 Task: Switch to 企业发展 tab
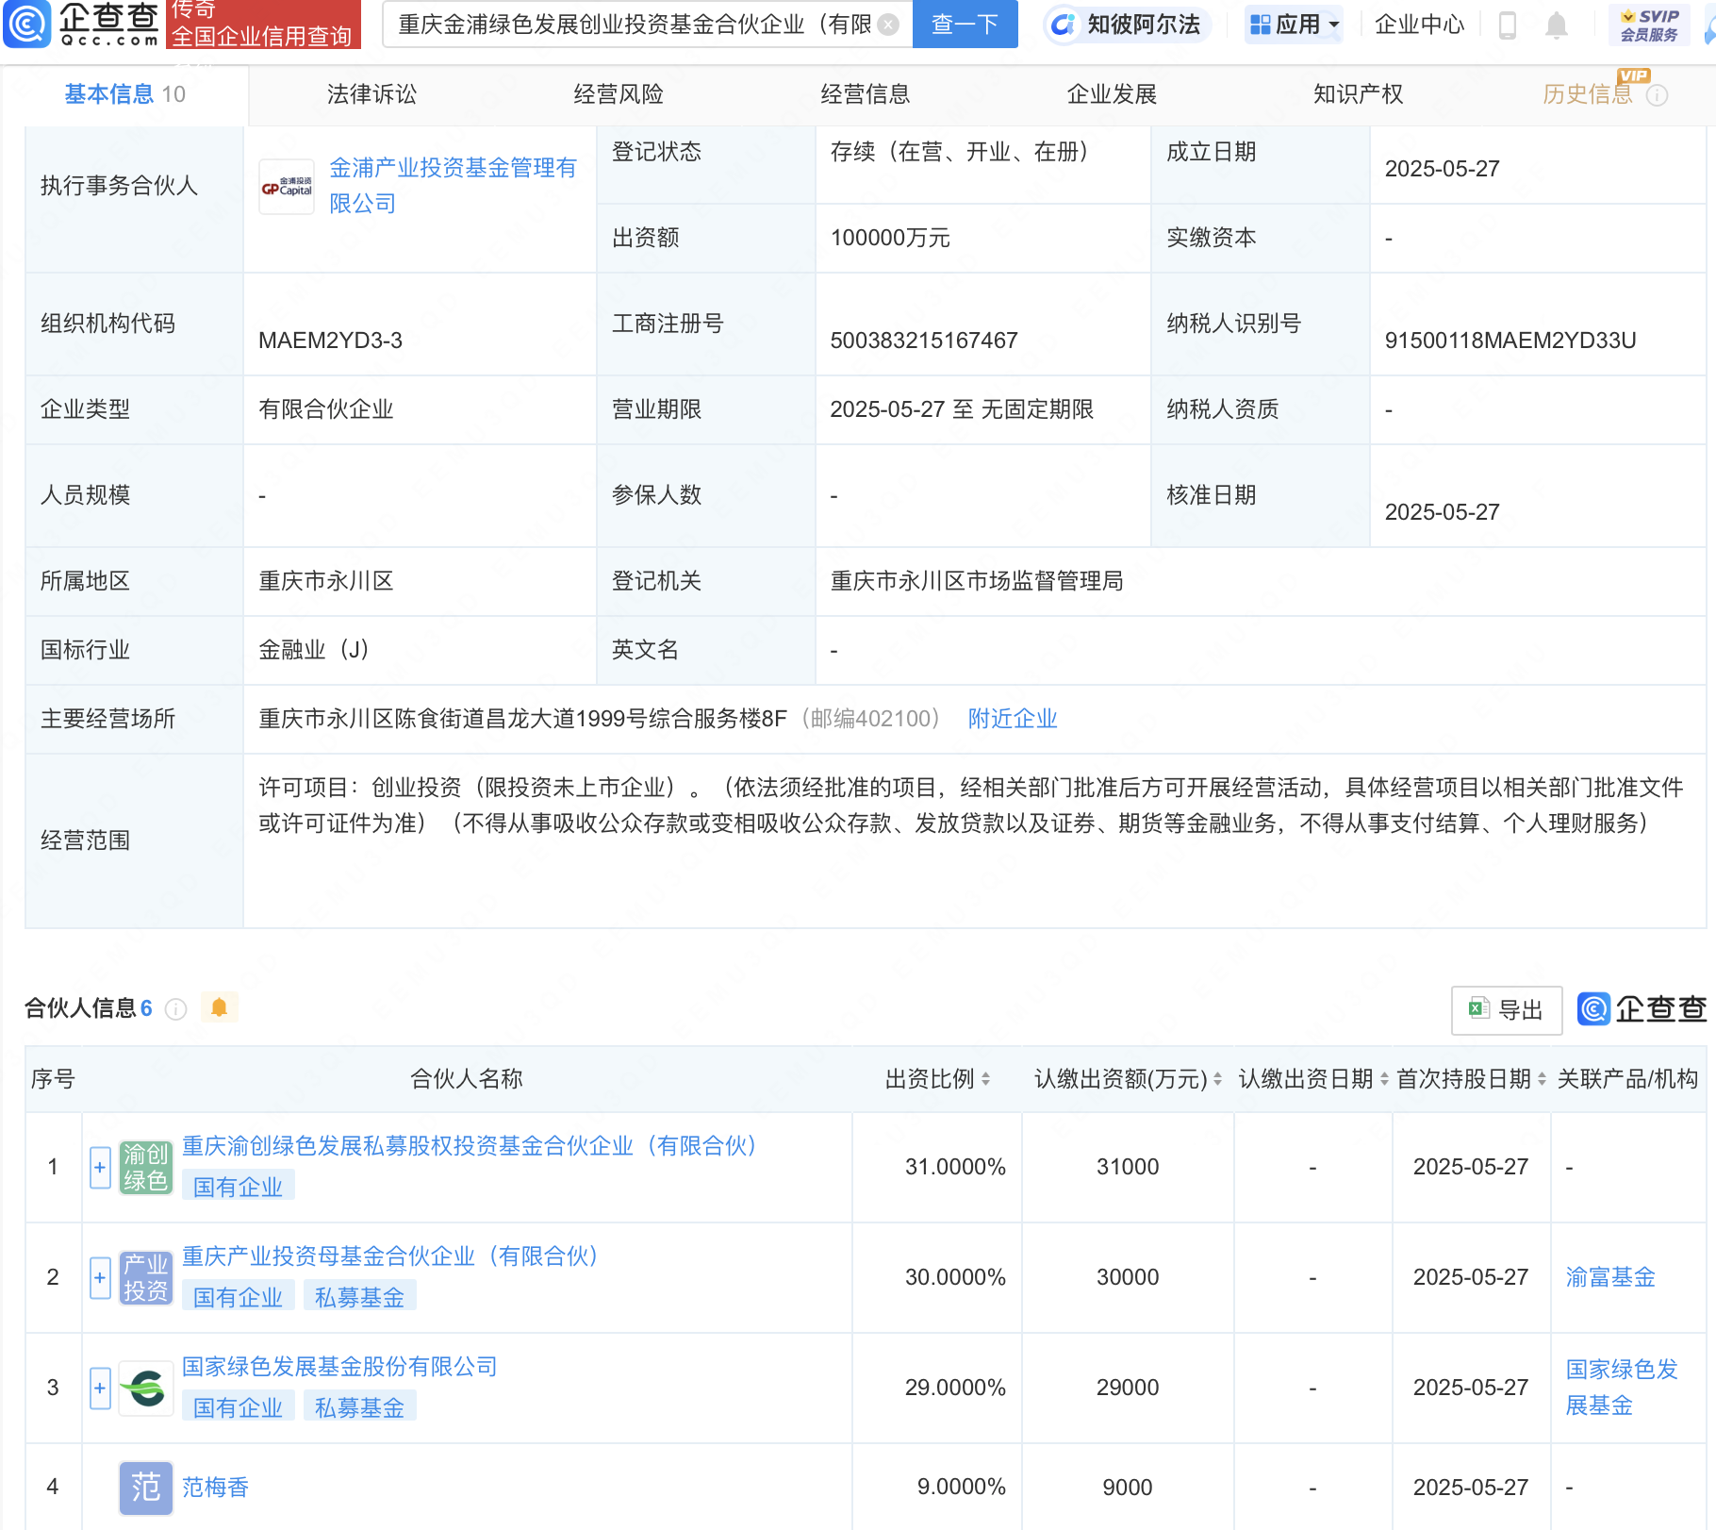[x=1112, y=94]
